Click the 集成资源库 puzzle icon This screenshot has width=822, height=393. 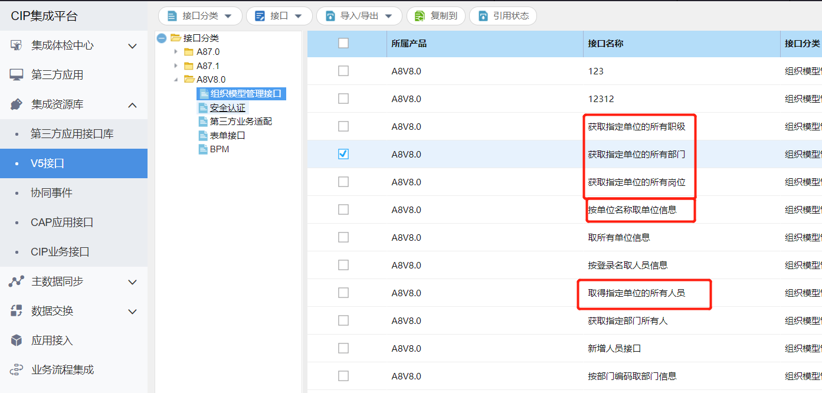click(17, 104)
